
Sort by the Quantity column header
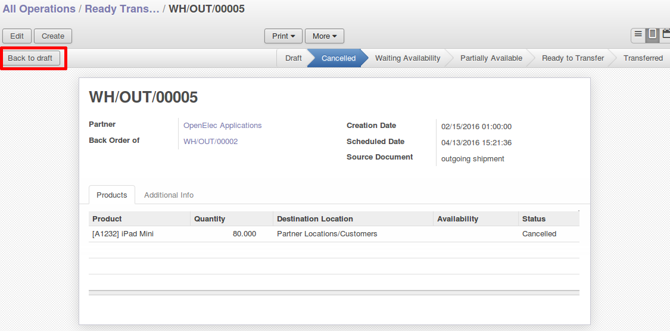(210, 219)
